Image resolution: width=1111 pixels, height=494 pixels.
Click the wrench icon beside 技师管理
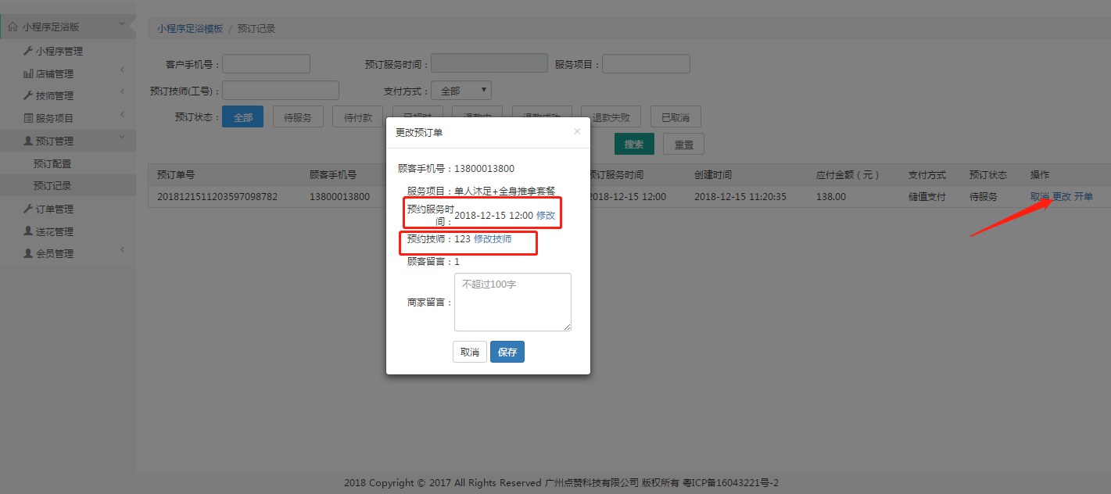coord(28,95)
